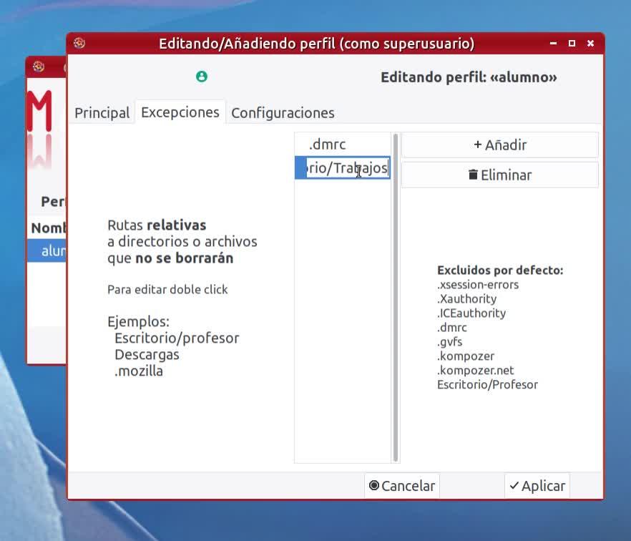Click the Descargas example text
The height and width of the screenshot is (541, 631).
pyautogui.click(x=147, y=355)
